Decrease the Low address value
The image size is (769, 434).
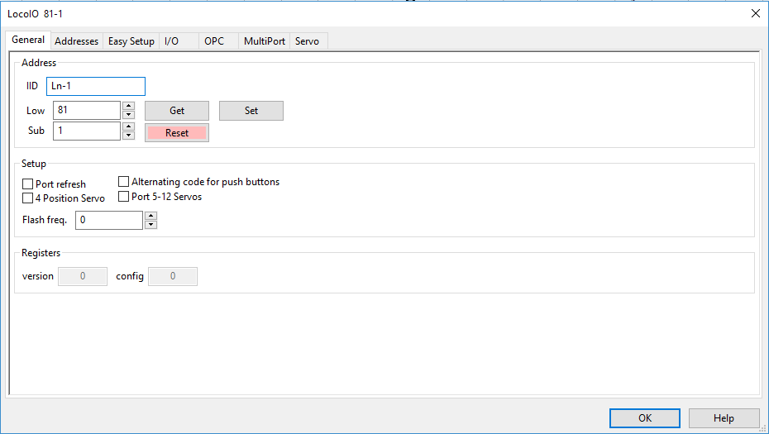[x=128, y=115]
